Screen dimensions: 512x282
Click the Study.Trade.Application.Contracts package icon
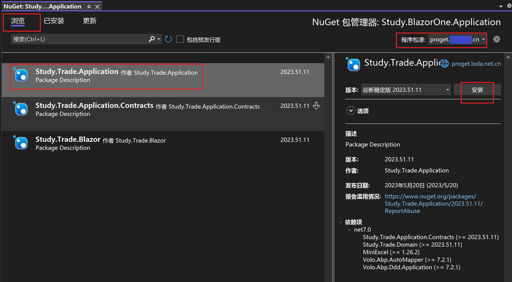pos(20,108)
